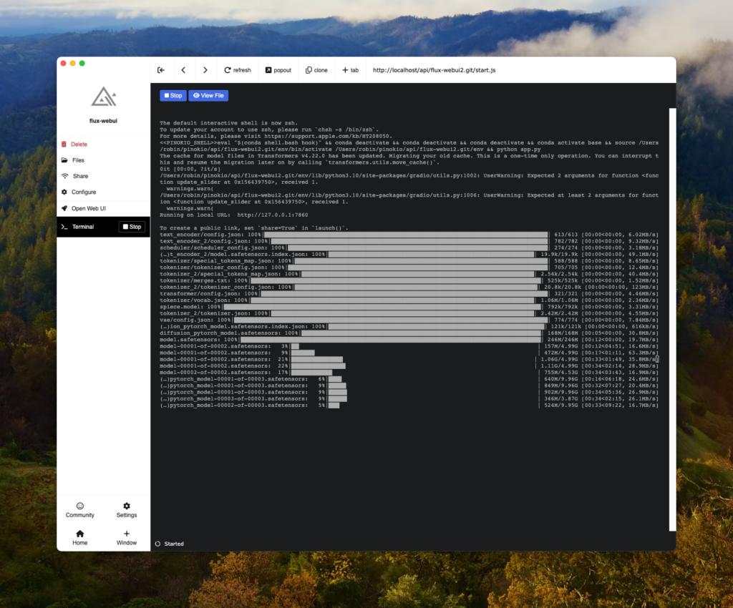Stop the terminal from sidebar Stop button
The height and width of the screenshot is (608, 733).
point(132,227)
